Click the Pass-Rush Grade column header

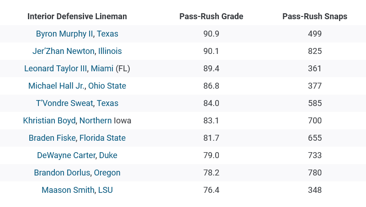(211, 16)
